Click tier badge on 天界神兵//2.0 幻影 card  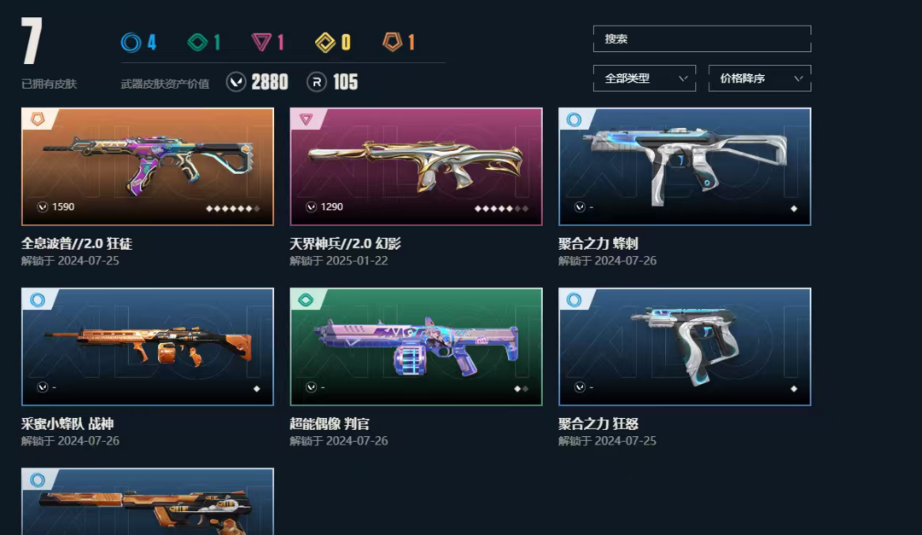306,119
